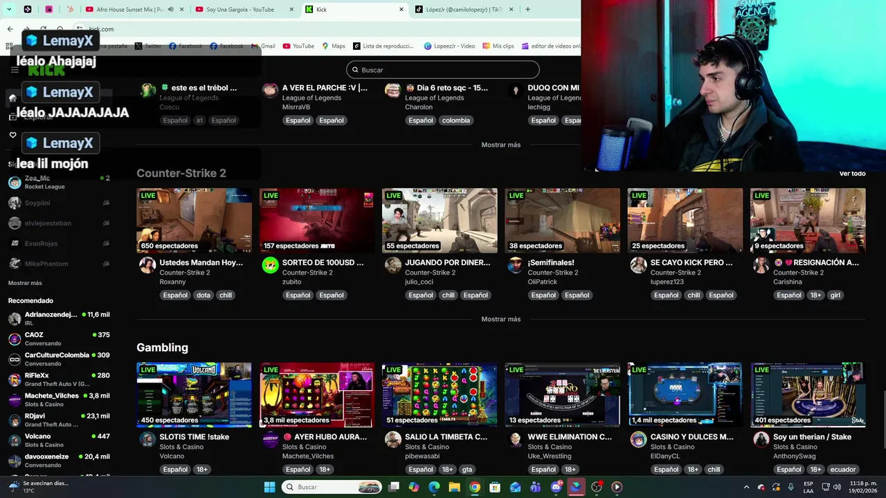Open Adrianozendej recommended channel in sidebar
This screenshot has height=498, width=886.
pos(59,318)
